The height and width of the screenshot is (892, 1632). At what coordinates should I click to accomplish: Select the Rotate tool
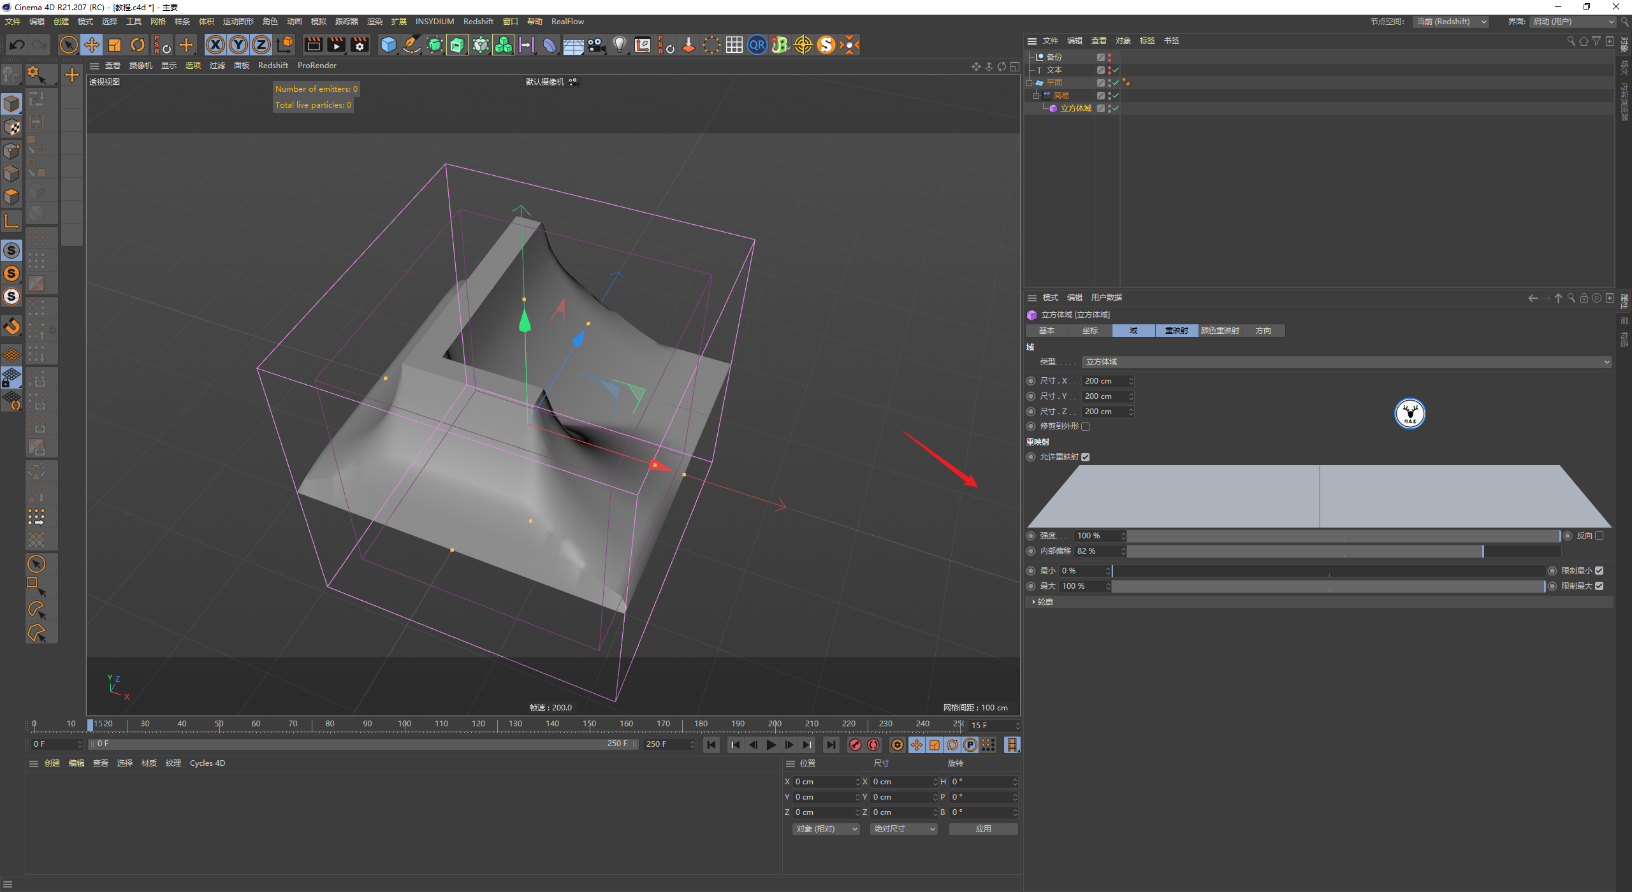click(x=138, y=45)
